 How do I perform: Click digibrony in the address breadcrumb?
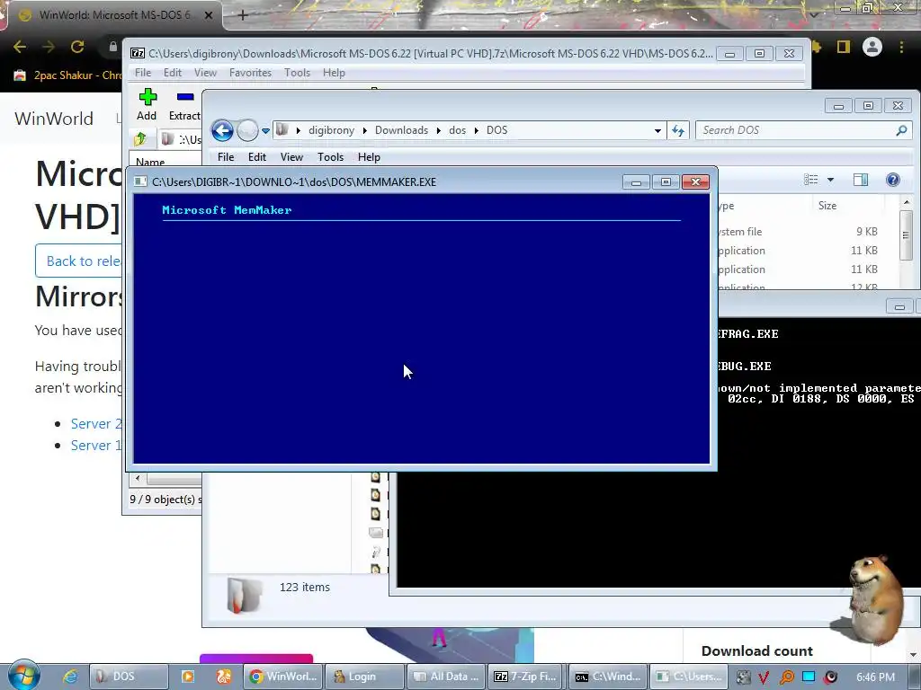tap(331, 130)
